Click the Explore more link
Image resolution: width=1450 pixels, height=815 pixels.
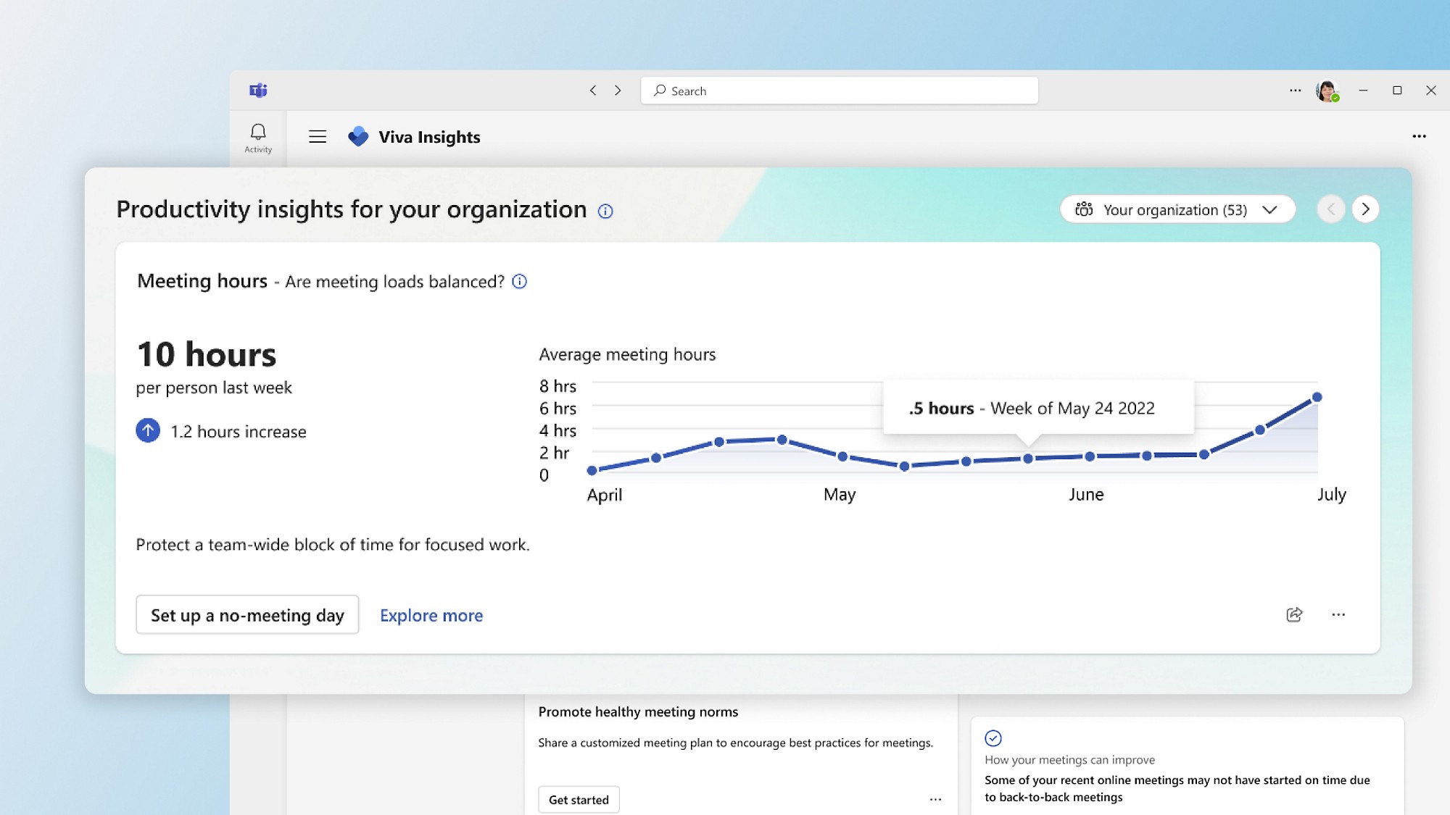pos(431,614)
